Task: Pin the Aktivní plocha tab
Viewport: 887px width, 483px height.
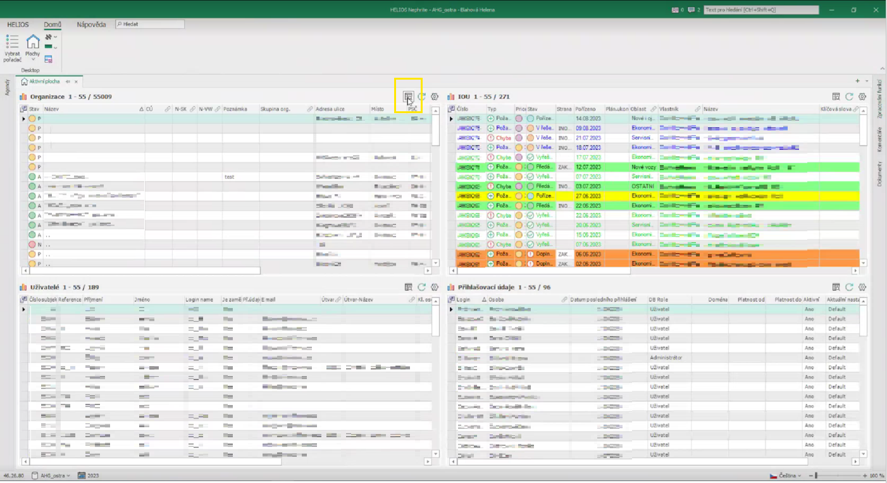Action: coord(68,82)
